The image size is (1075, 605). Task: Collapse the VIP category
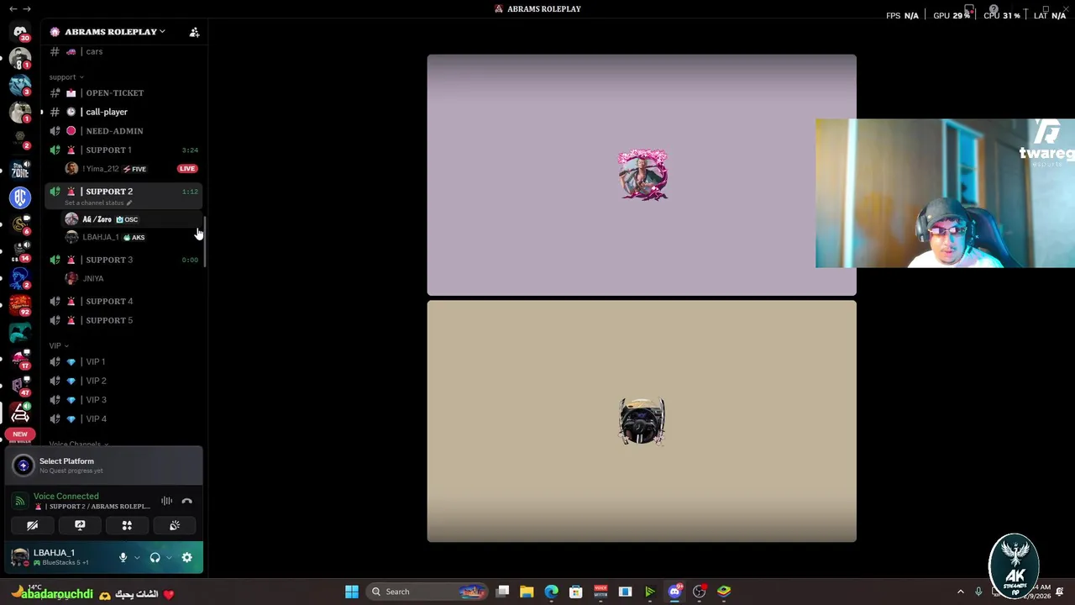(x=59, y=345)
